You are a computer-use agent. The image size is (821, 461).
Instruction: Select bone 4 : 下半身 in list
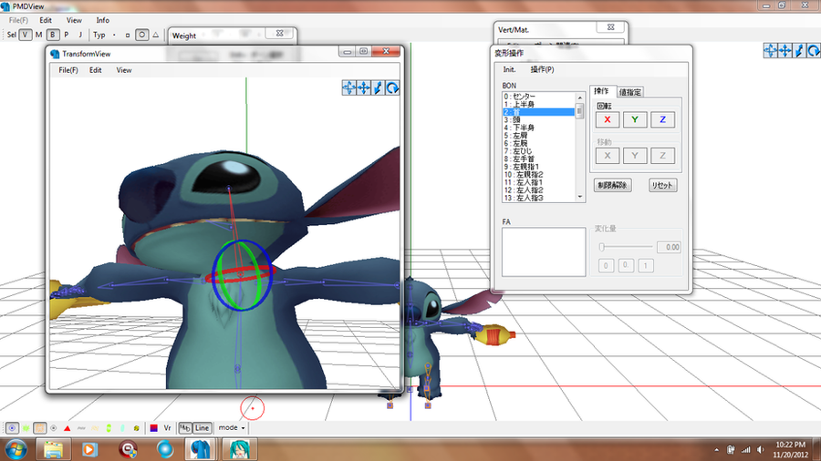pos(538,128)
